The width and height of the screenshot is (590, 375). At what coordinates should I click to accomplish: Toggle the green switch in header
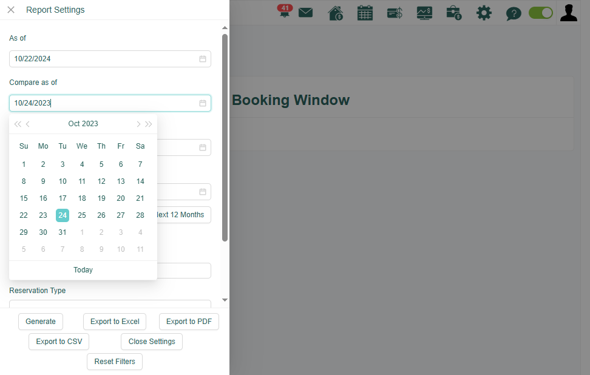541,13
